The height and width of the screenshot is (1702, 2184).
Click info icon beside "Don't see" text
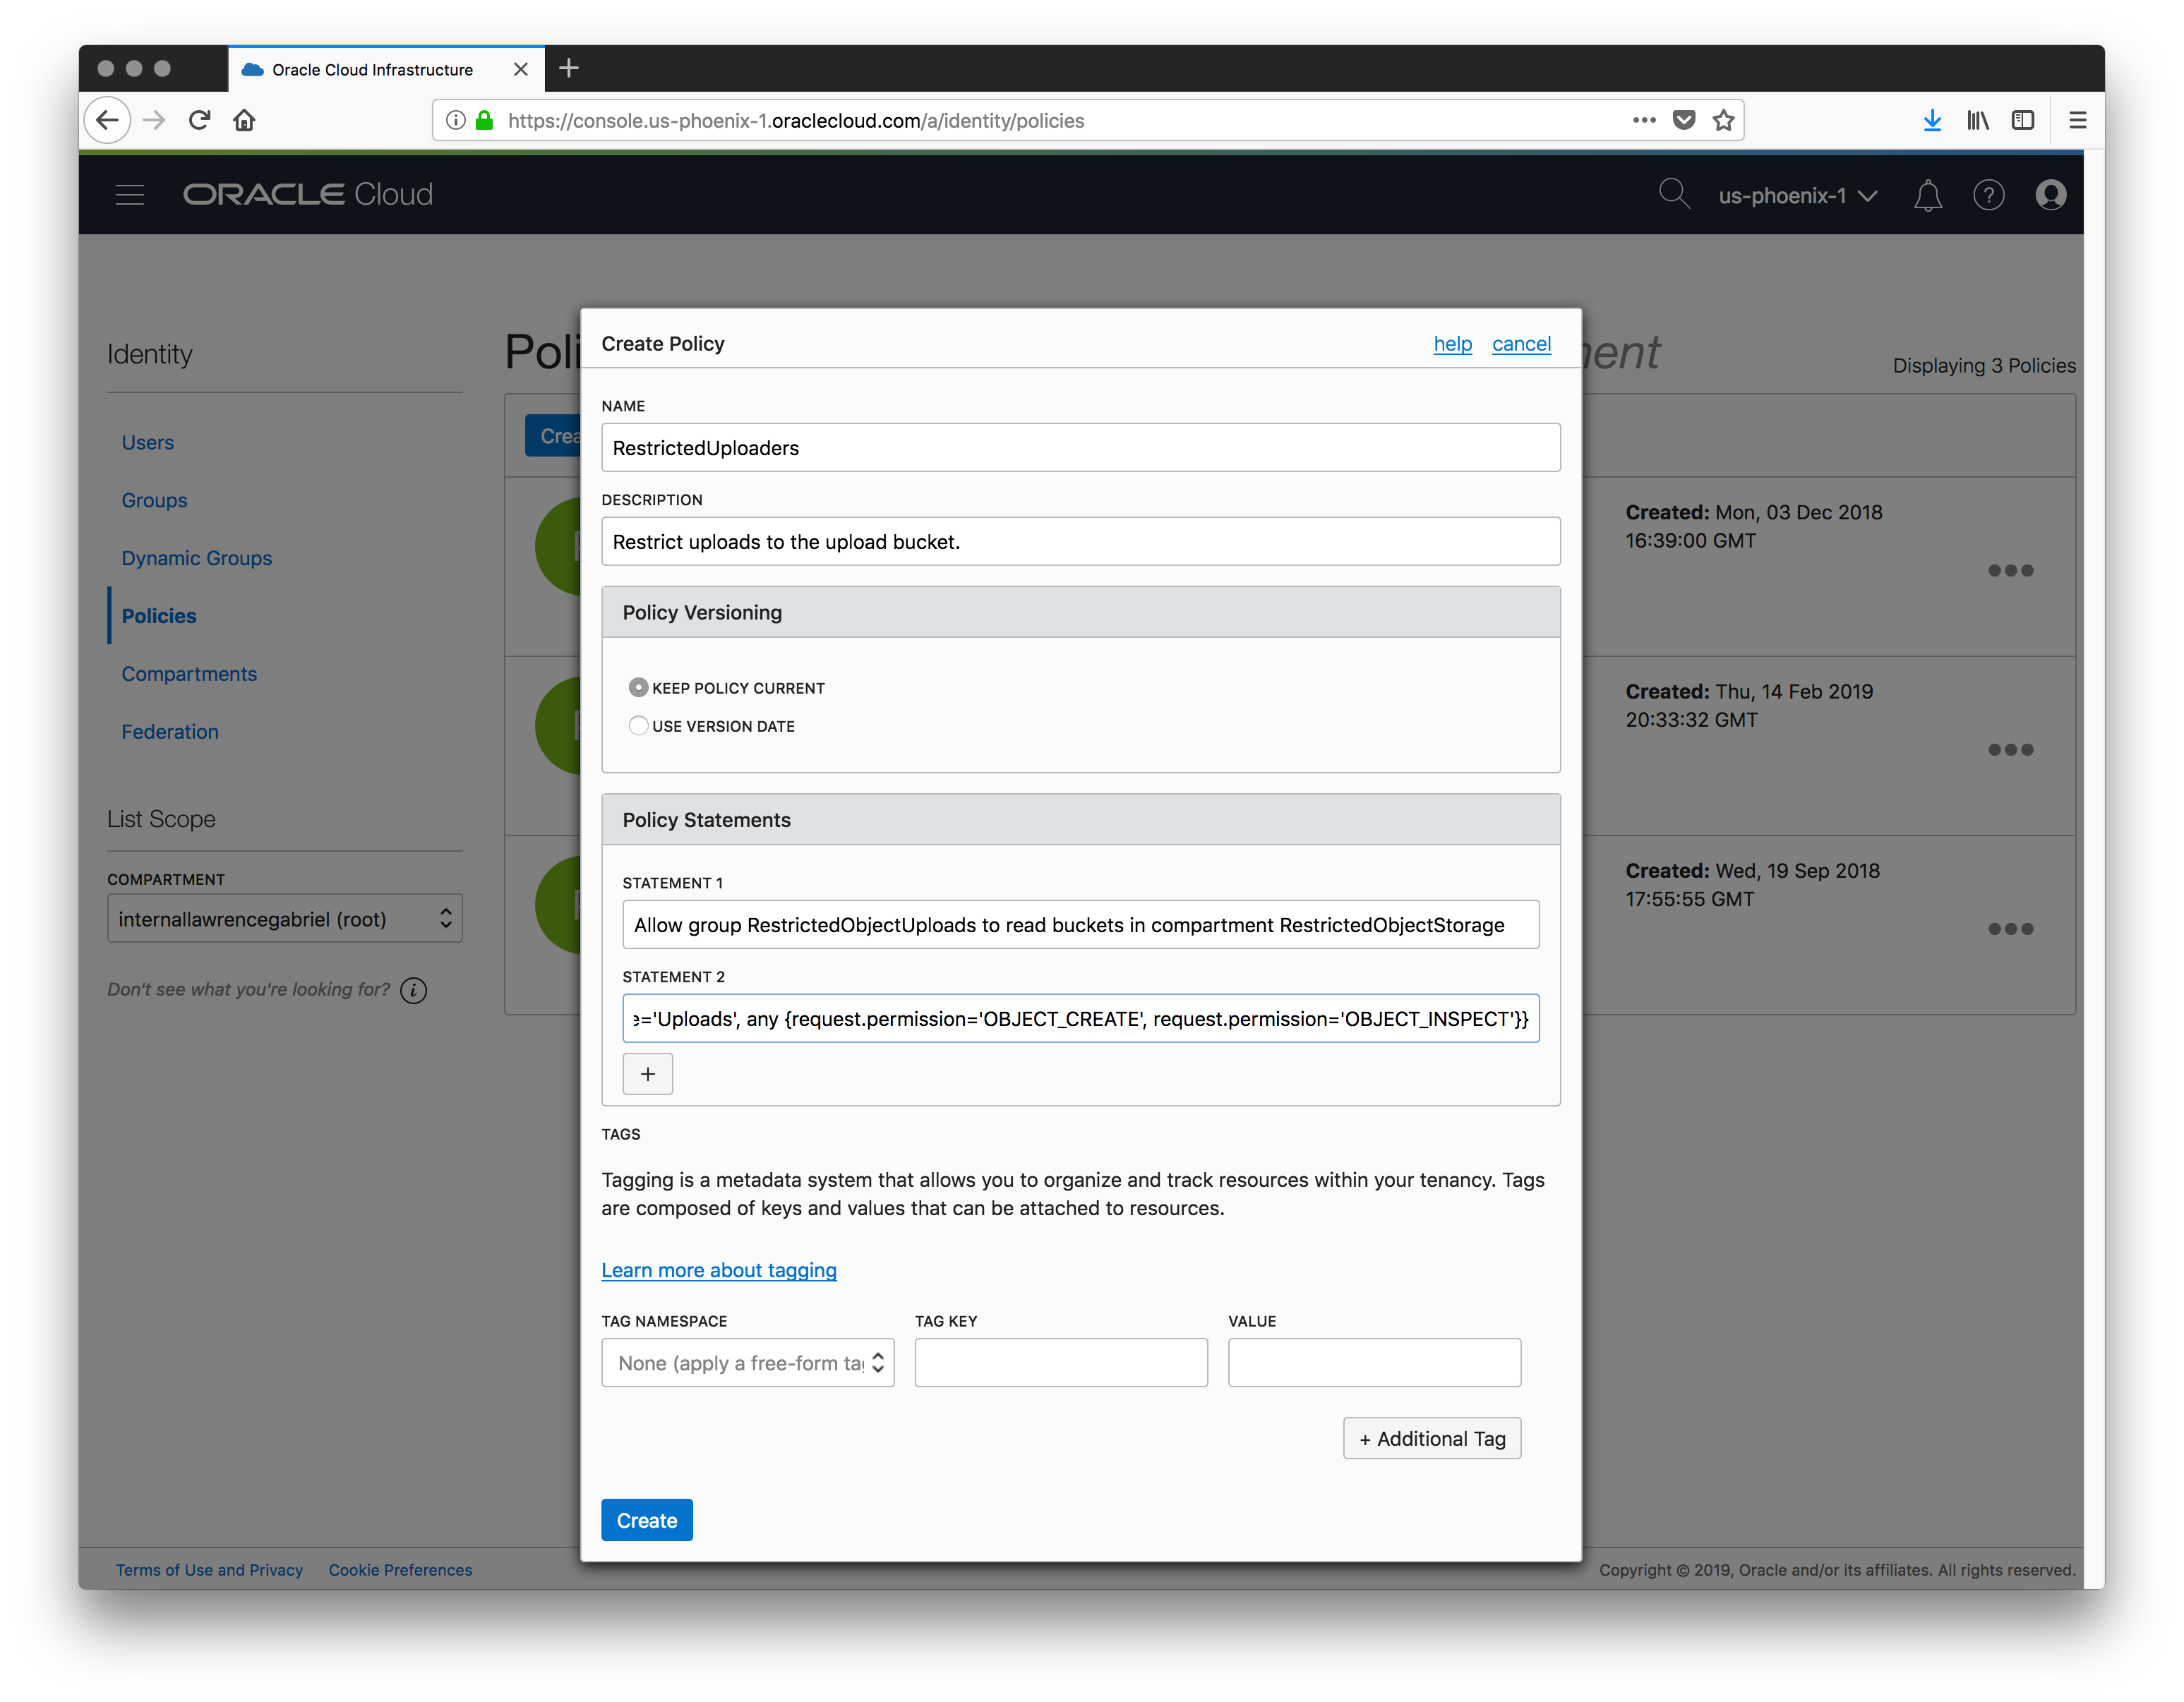[413, 989]
